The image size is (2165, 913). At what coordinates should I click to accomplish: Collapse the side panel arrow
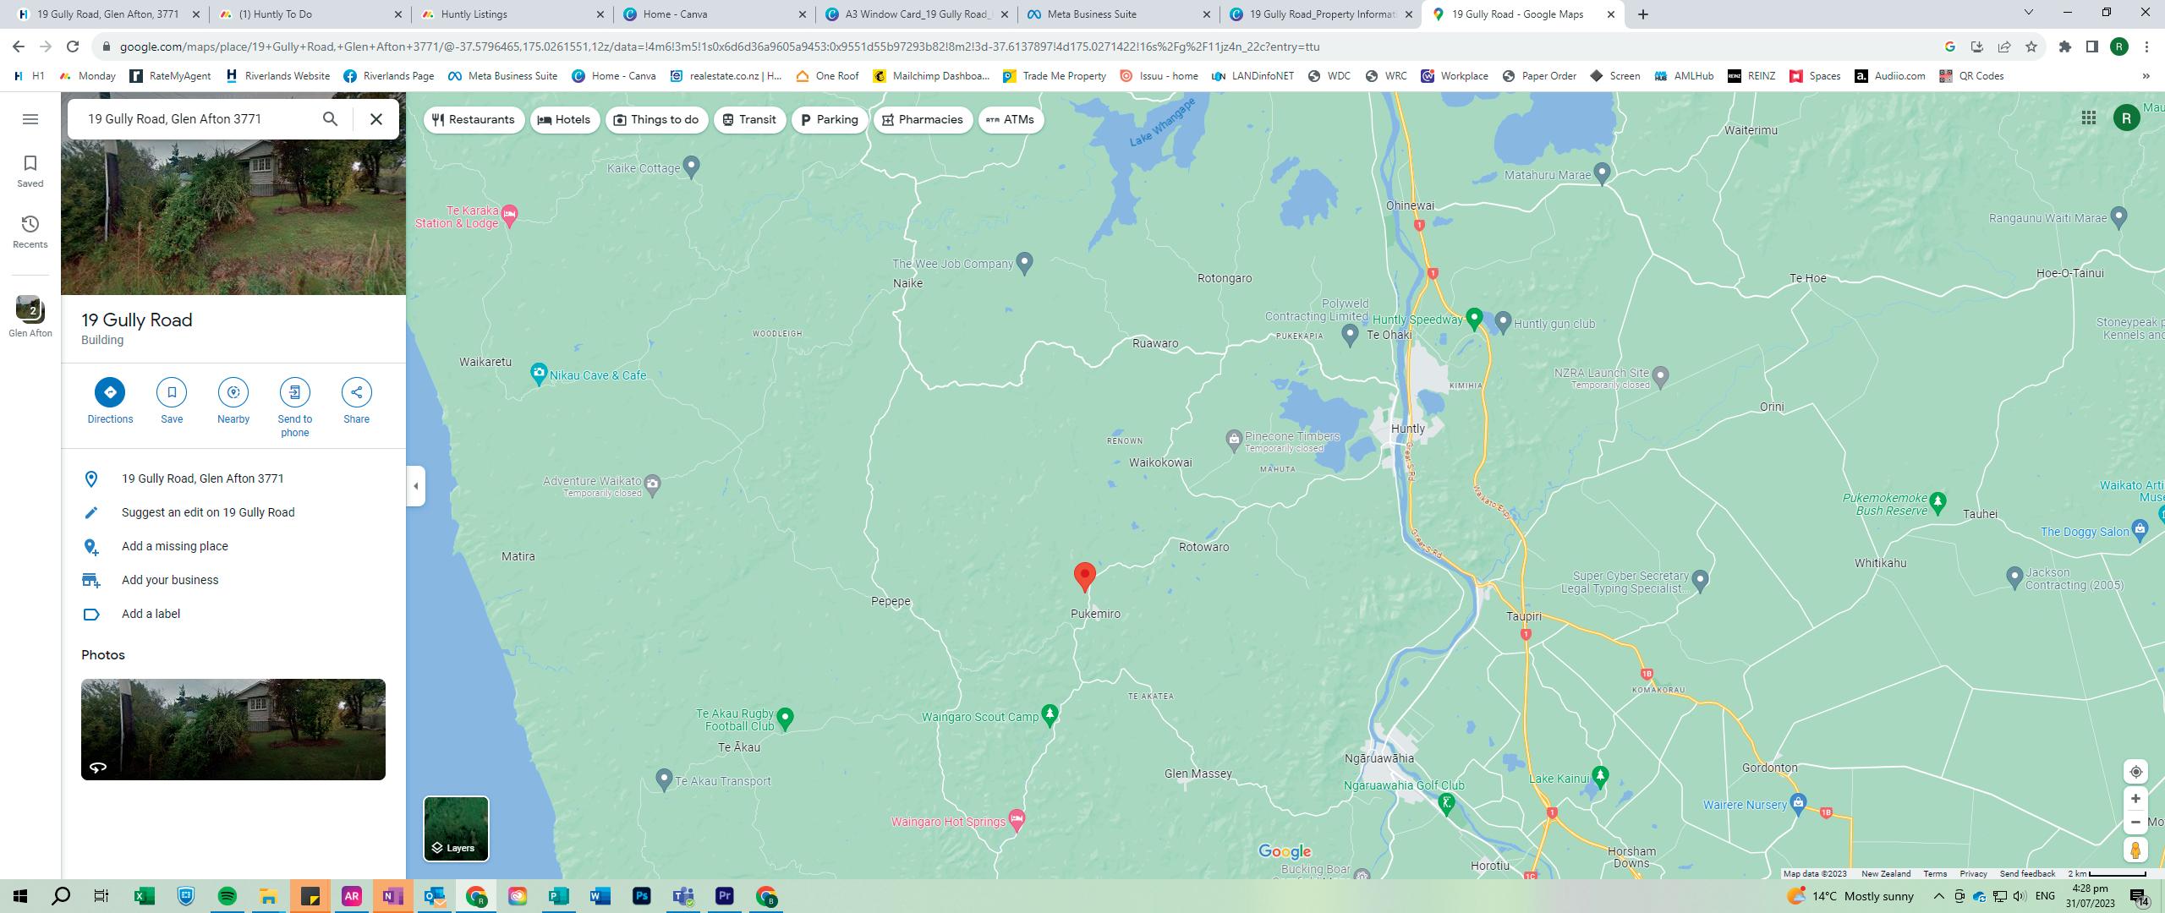coord(415,486)
